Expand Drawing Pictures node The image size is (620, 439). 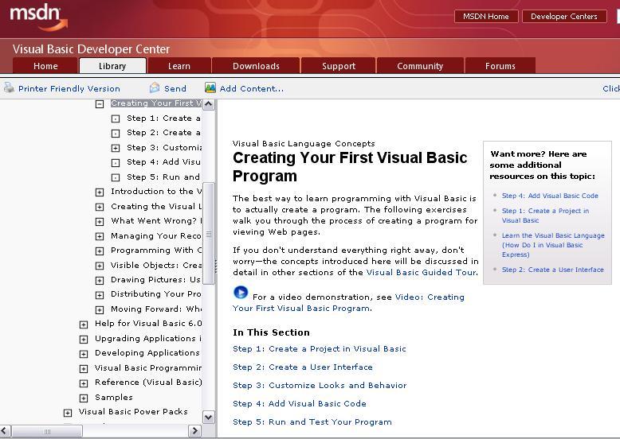tap(100, 281)
